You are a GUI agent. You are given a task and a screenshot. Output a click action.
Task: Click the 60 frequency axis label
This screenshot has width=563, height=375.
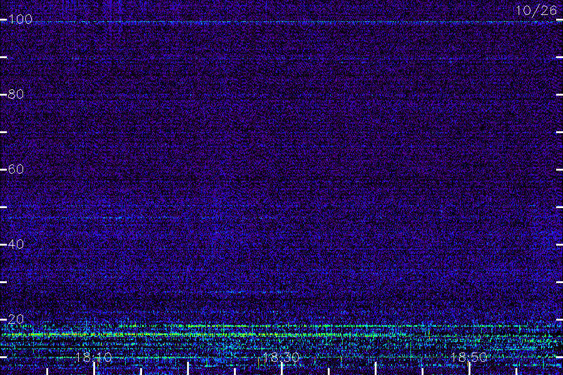(16, 169)
